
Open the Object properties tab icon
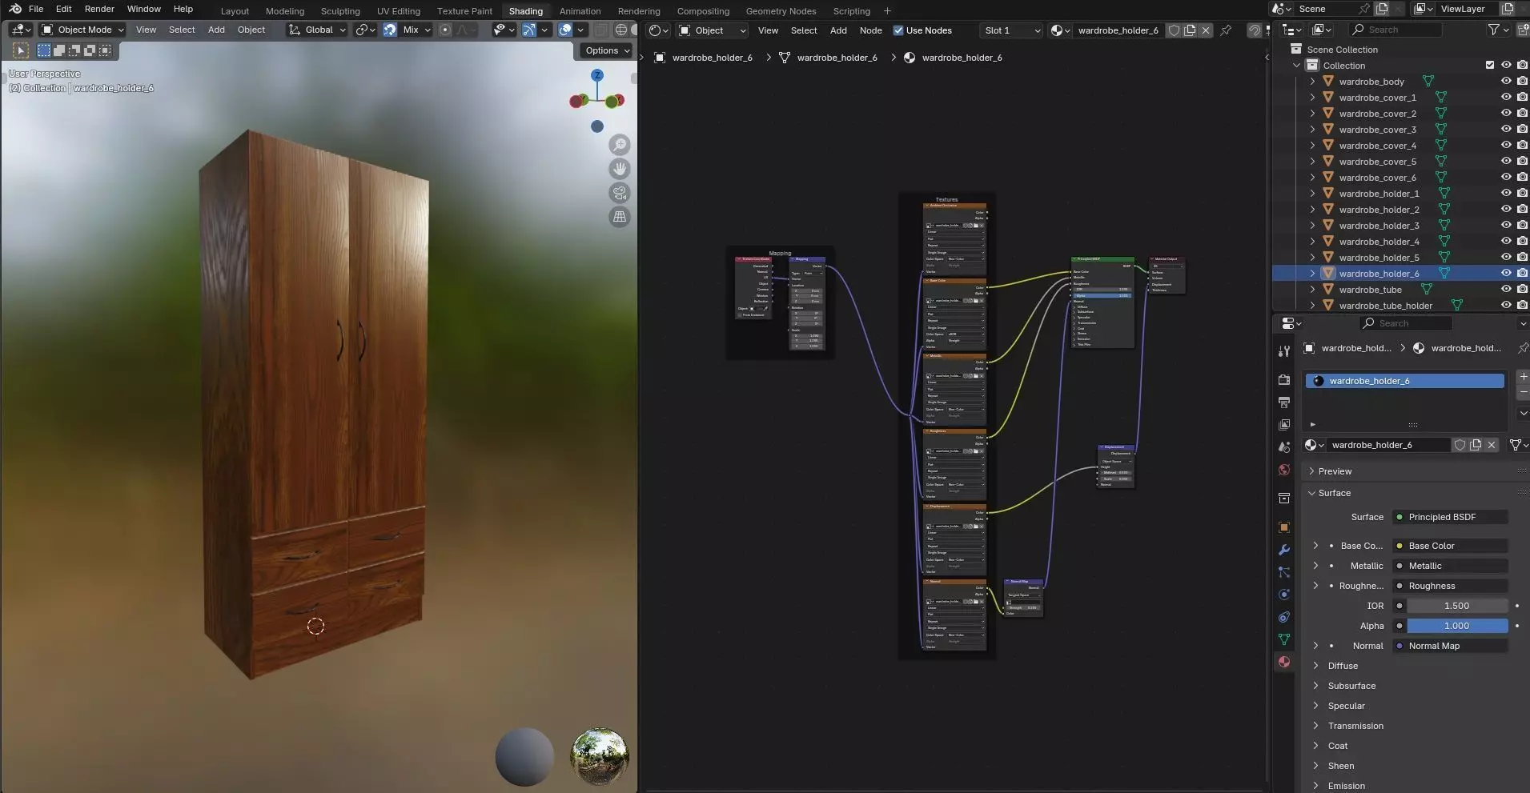tap(1284, 527)
